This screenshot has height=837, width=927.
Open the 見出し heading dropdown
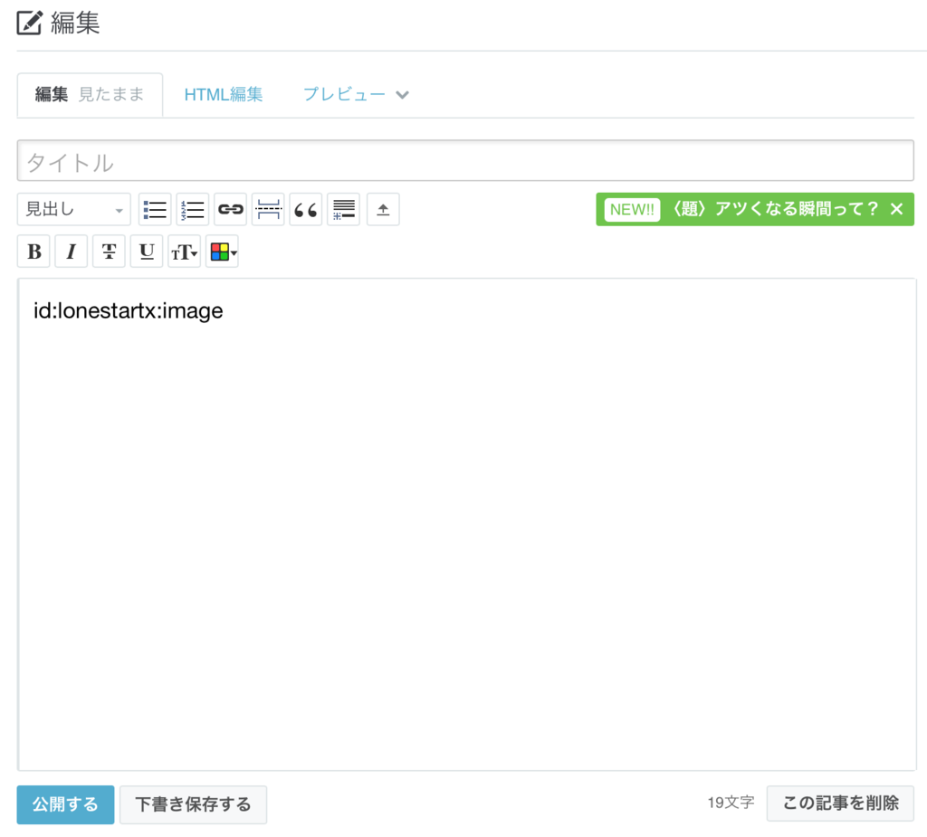[73, 209]
